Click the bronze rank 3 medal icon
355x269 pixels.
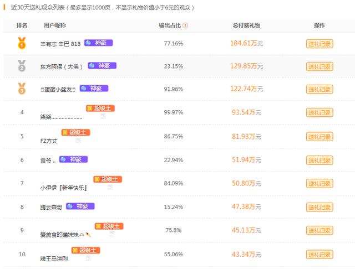coord(22,89)
